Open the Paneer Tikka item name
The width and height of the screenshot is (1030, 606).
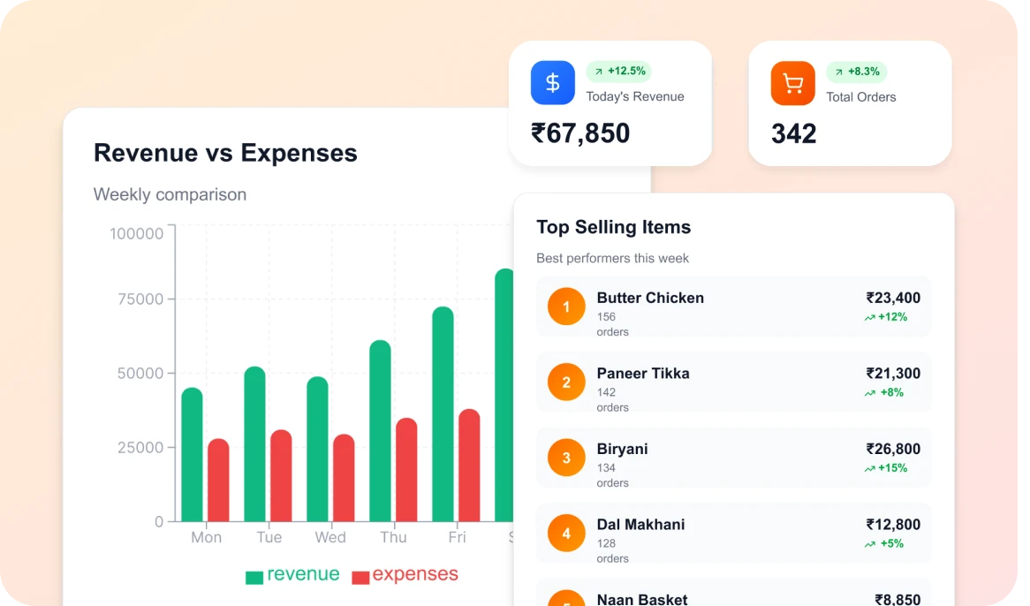coord(643,374)
